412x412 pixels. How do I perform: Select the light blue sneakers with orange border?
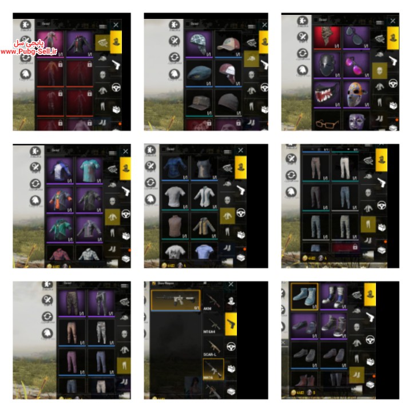tap(304, 296)
